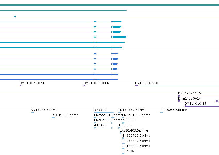Click the purple block at the start of DME1-010J15
Viewport: 219px width, 155px height.
tap(186, 106)
